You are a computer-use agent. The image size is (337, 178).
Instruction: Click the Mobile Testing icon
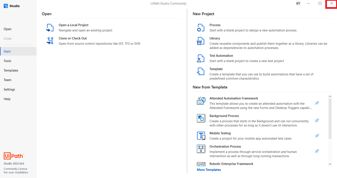tap(201, 136)
